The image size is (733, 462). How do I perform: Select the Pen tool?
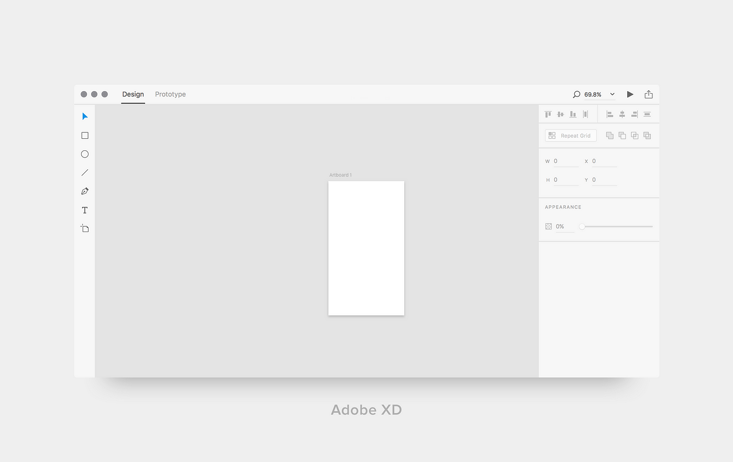[85, 191]
